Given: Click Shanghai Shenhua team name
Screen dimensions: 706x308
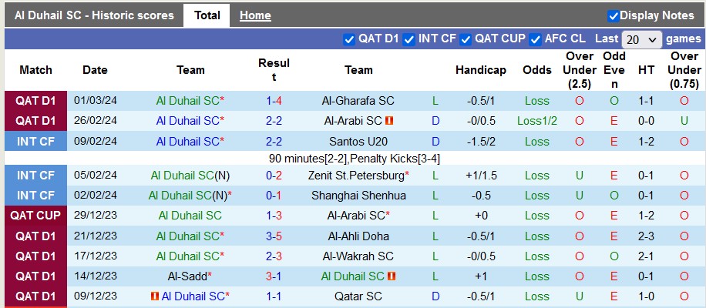Looking at the screenshot, I should (358, 196).
